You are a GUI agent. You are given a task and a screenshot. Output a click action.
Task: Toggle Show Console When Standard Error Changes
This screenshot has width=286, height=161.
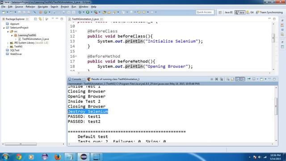coord(242,79)
